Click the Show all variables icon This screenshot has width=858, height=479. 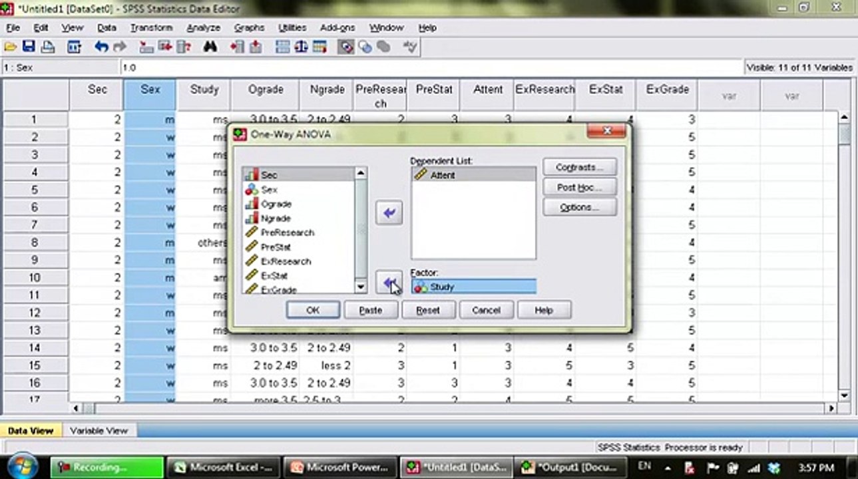click(x=383, y=47)
